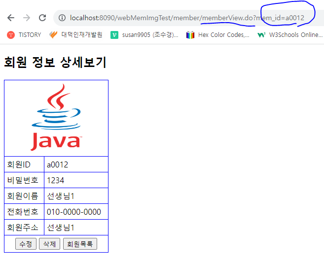Open the Hex Color Codes bookmark
The image size is (324, 262).
(x=218, y=34)
